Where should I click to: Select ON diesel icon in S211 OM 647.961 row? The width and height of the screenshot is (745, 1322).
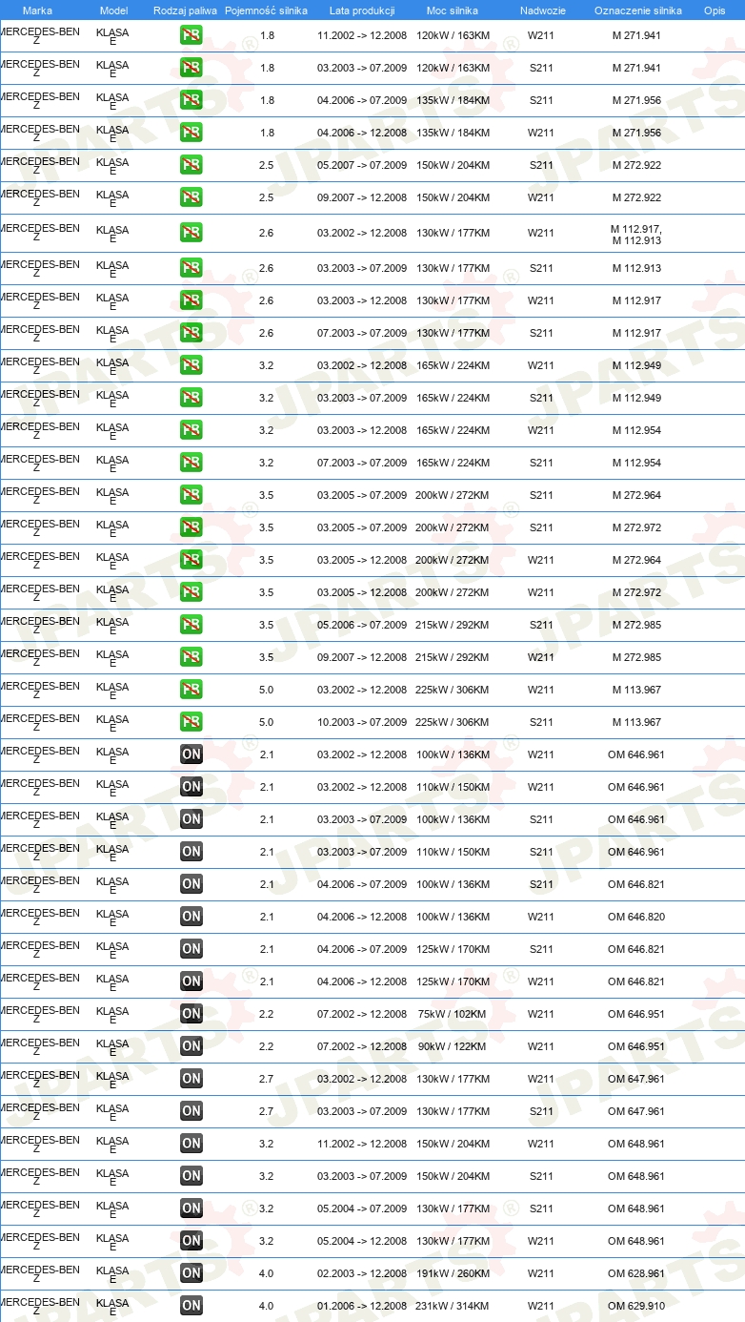point(191,1111)
